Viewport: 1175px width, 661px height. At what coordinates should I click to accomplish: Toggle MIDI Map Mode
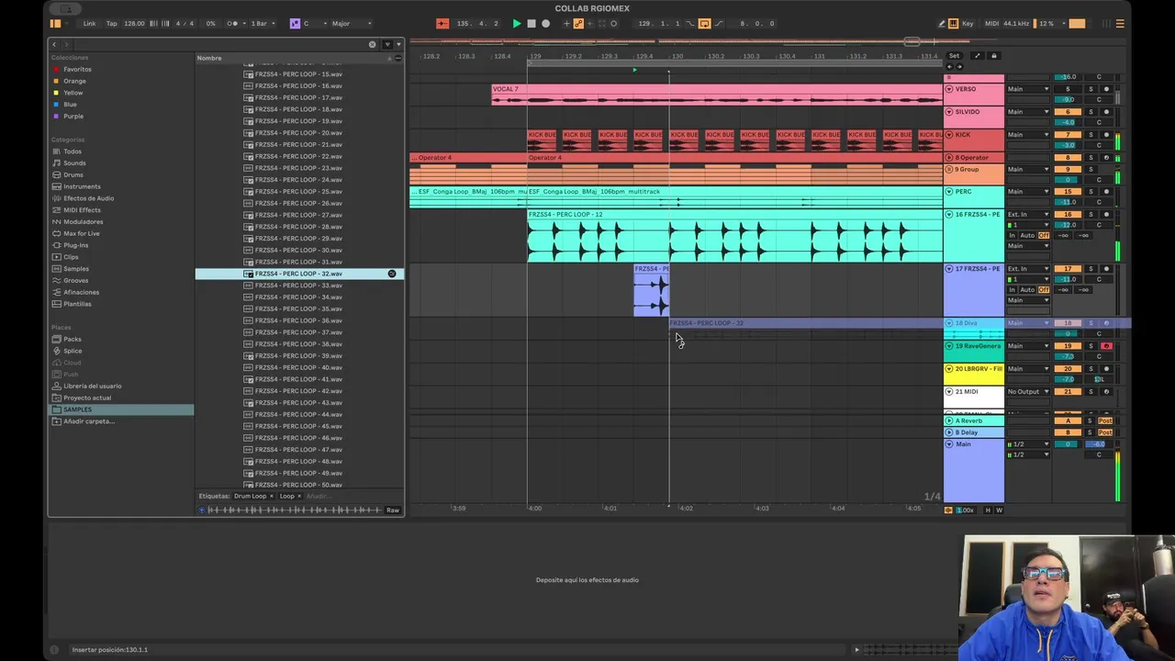(991, 24)
